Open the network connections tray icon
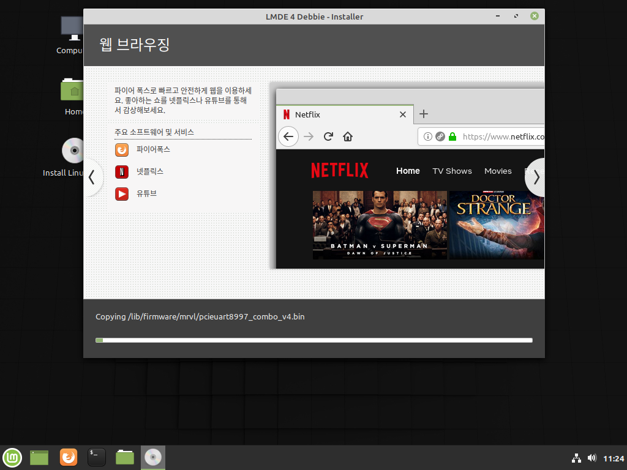 (576, 458)
